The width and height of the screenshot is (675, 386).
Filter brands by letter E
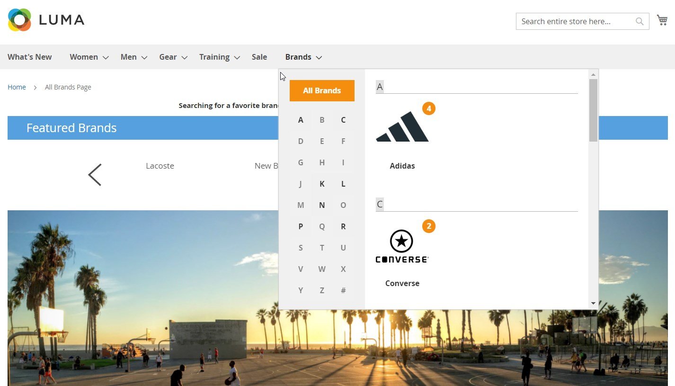tap(322, 141)
